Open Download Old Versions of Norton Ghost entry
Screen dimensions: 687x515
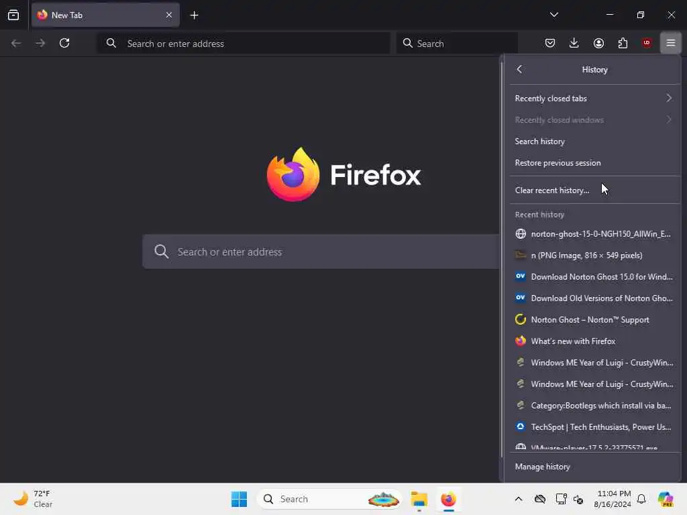[594, 298]
